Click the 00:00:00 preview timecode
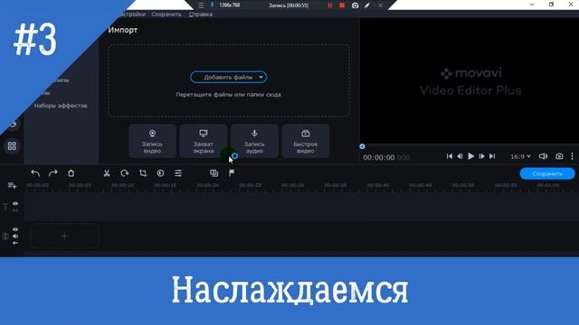Screen dimensions: 579x325 tap(386, 157)
